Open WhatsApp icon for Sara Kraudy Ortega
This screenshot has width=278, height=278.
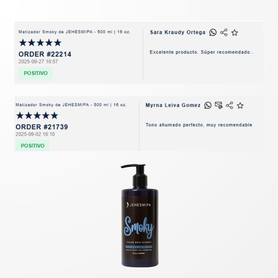click(213, 32)
